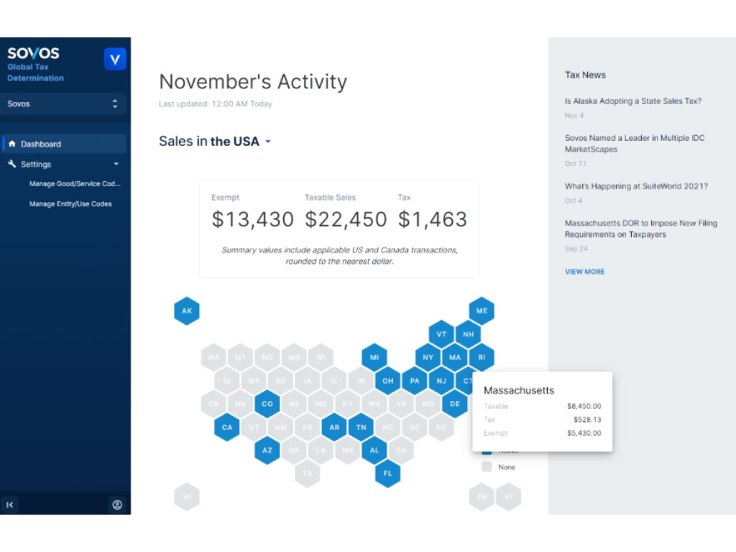
Task: Open Manage Entity/Use Codes
Action: point(70,204)
